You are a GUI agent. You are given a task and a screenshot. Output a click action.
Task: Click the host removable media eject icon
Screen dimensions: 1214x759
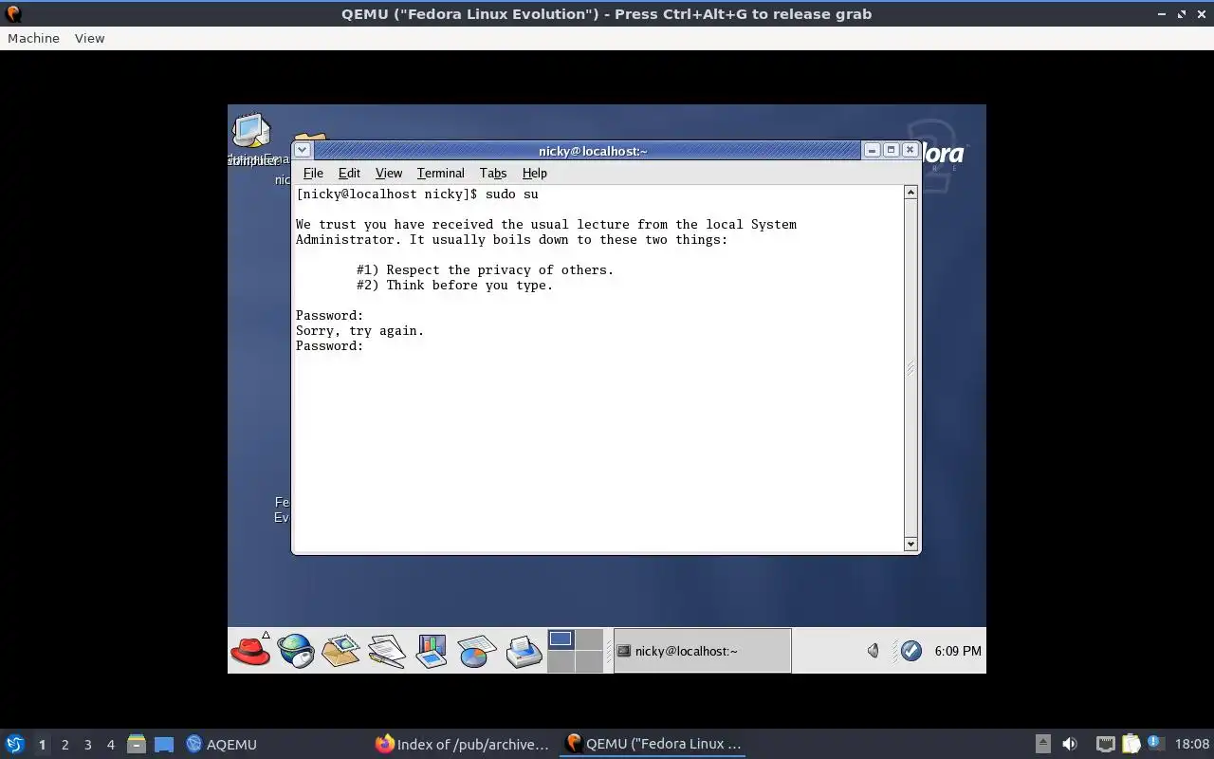[1042, 744]
